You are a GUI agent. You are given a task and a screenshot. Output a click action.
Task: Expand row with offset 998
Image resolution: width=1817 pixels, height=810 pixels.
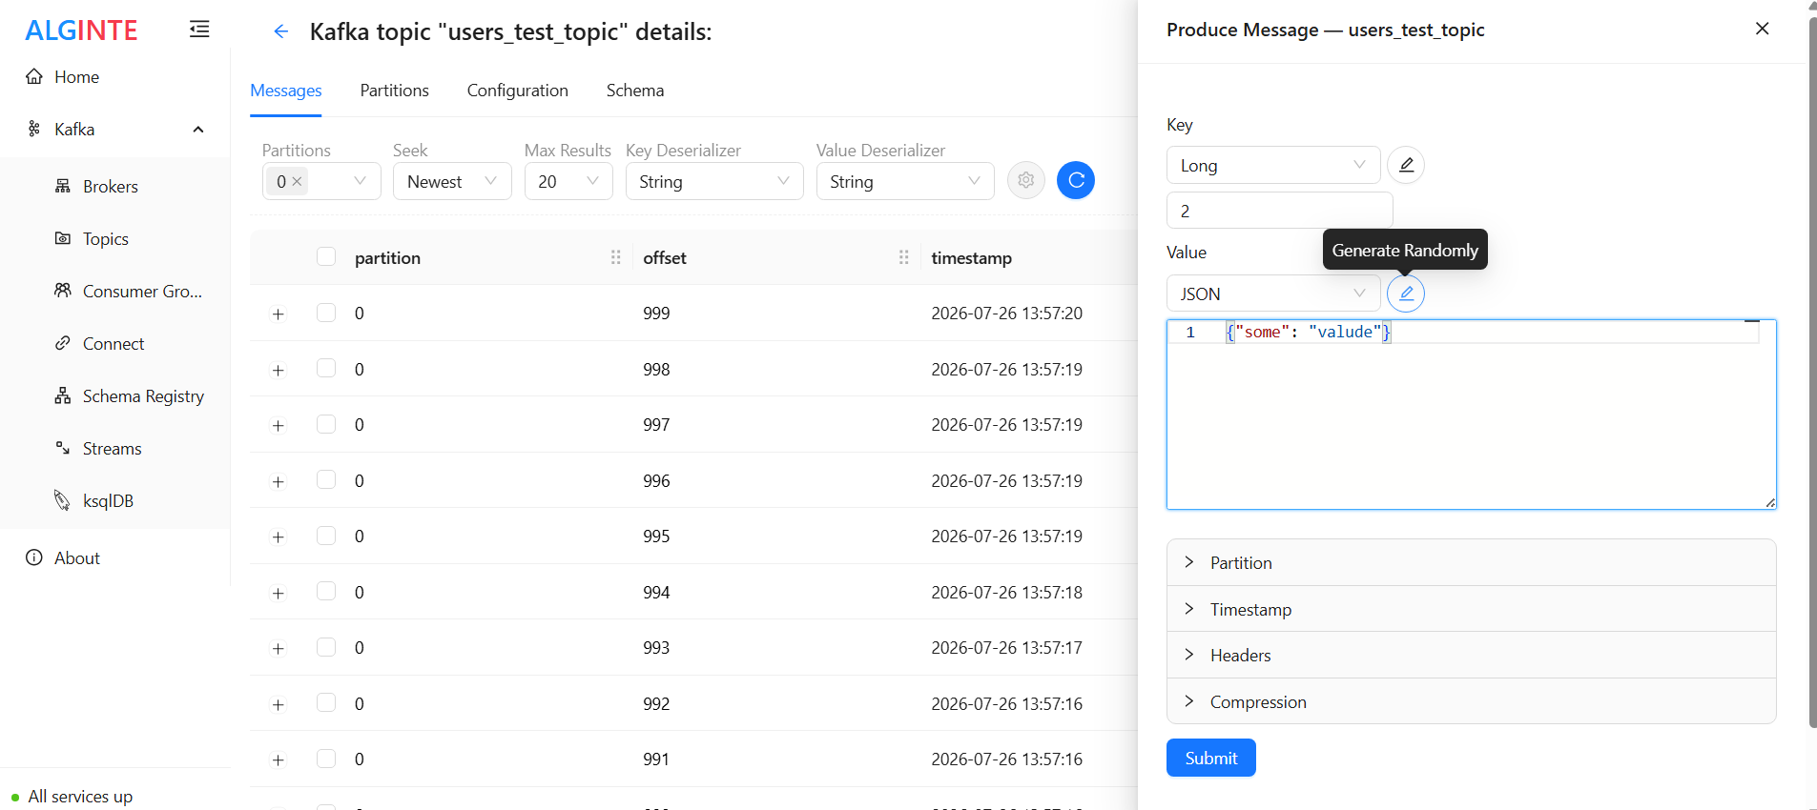278,370
